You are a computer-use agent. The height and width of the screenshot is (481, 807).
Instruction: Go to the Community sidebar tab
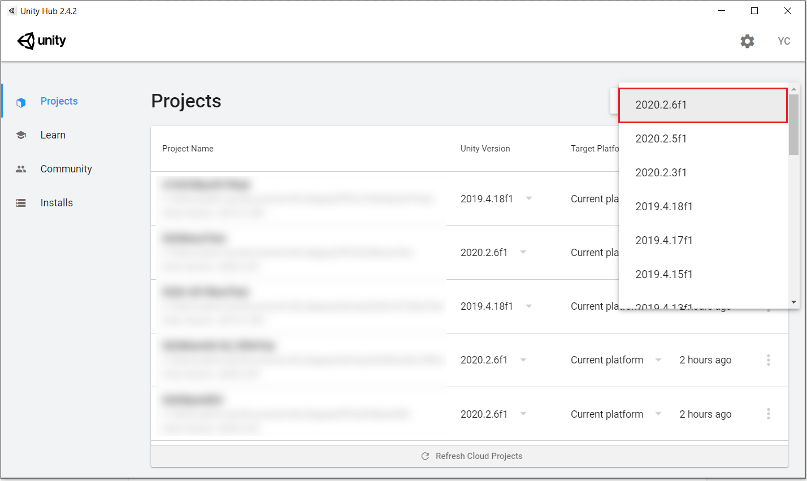pyautogui.click(x=66, y=169)
